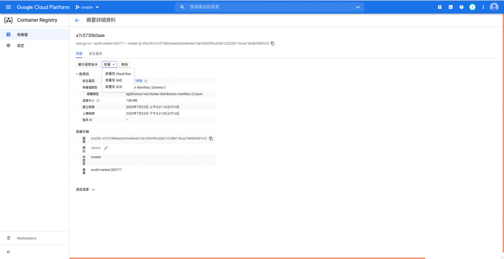Open the main navigation hamburger menu
Screen dimensions: 504x259
[8, 7]
